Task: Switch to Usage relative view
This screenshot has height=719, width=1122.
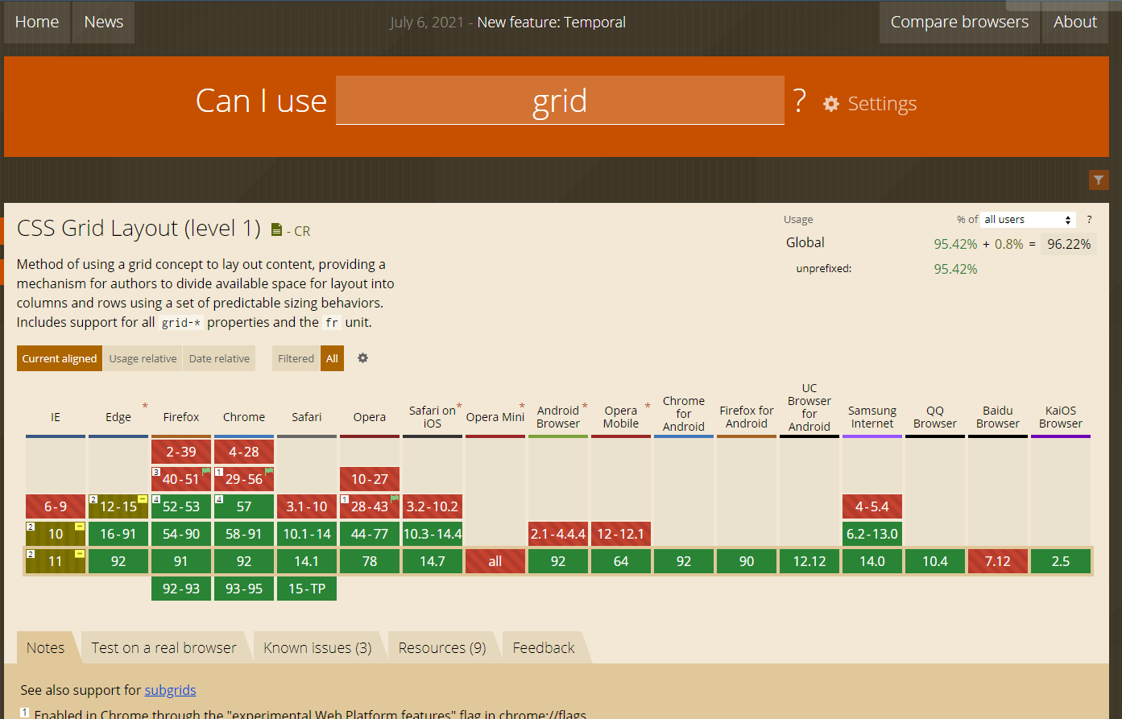Action: tap(143, 358)
